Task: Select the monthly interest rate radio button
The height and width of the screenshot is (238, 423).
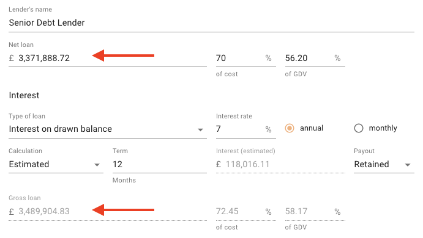Action: coord(359,128)
